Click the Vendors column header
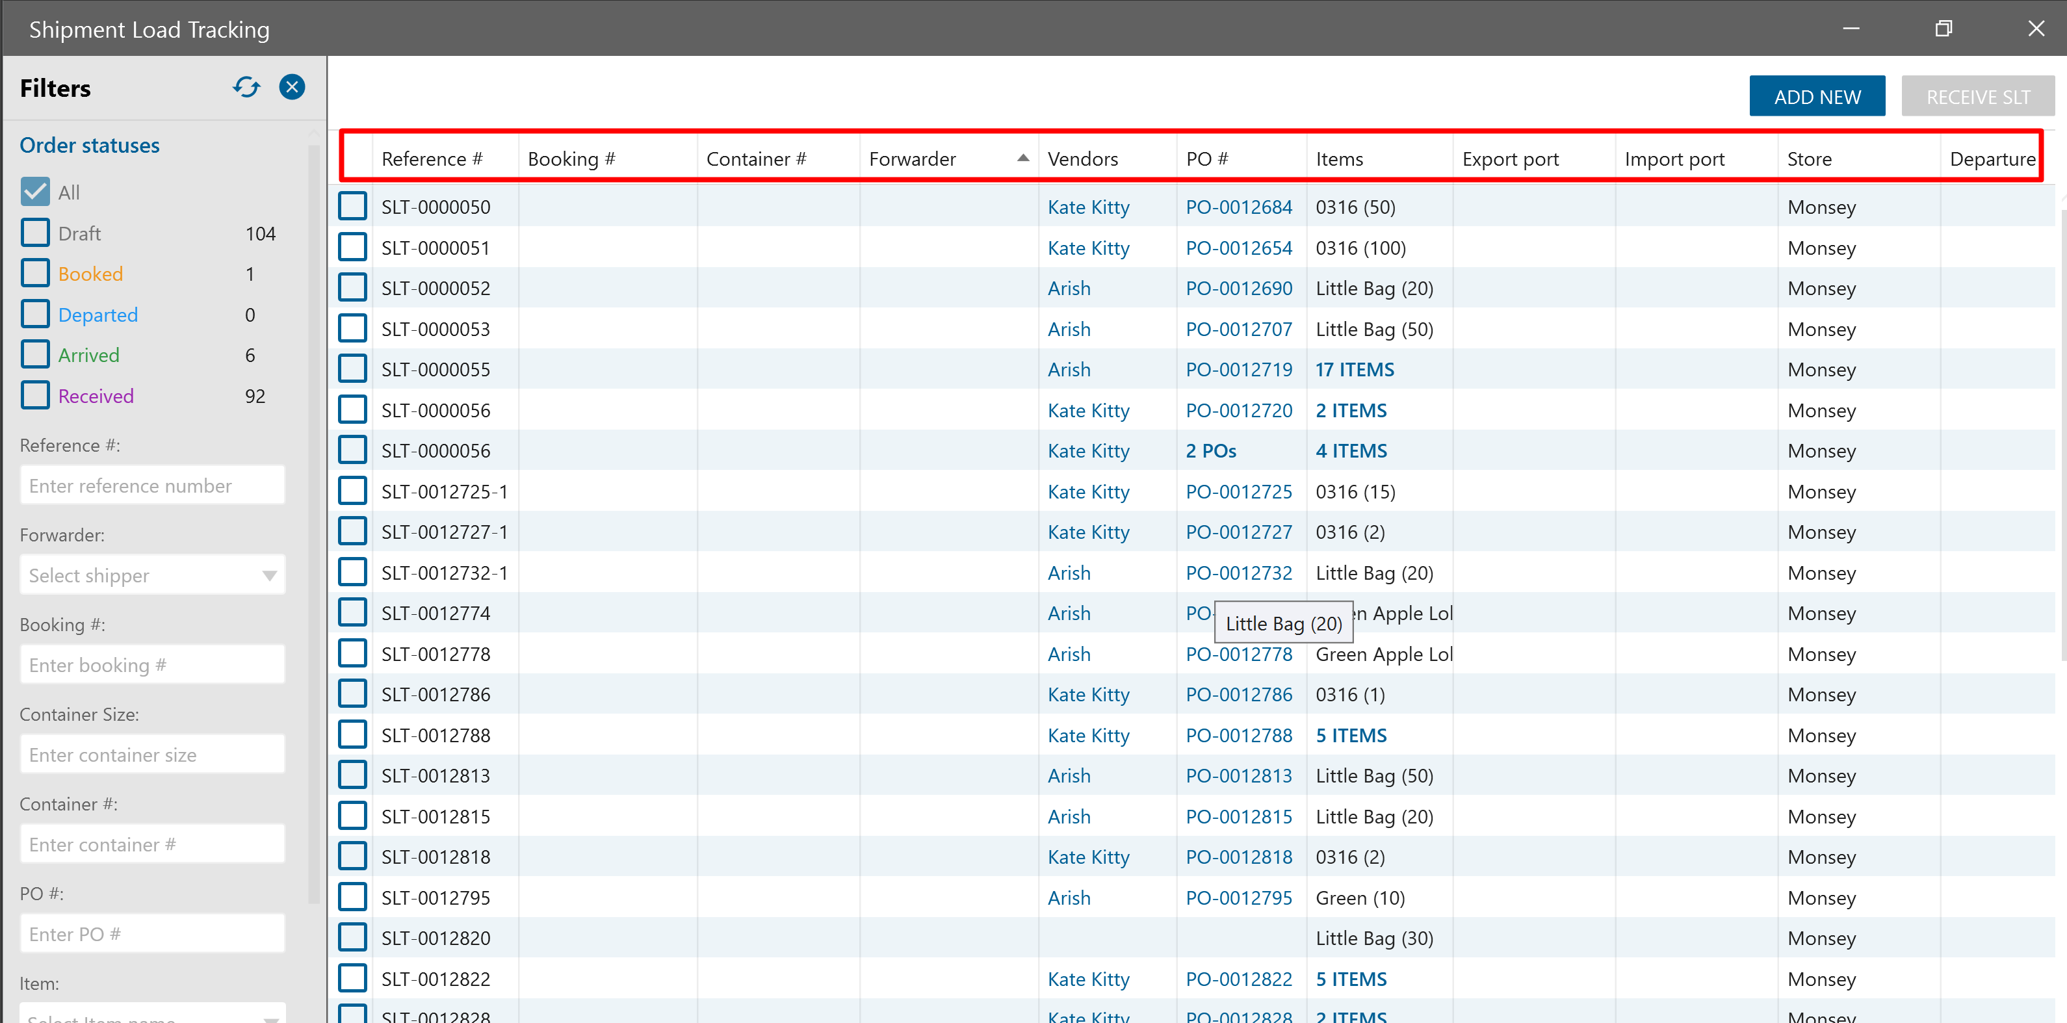Image resolution: width=2067 pixels, height=1023 pixels. (1082, 159)
